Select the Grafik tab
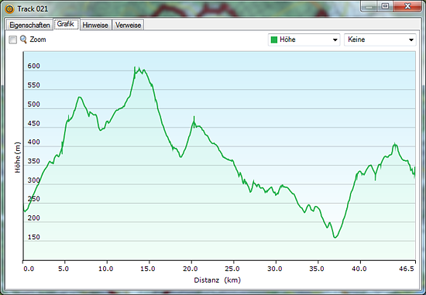The width and height of the screenshot is (426, 295). point(66,24)
